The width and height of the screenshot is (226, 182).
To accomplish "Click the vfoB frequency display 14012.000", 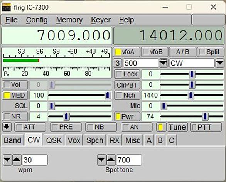I will coord(169,36).
